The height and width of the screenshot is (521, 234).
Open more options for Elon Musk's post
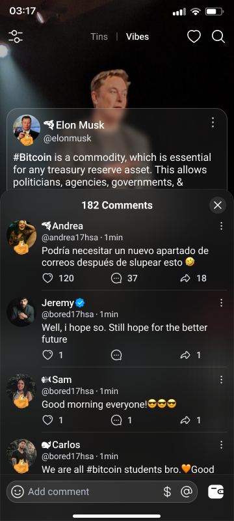tap(213, 122)
